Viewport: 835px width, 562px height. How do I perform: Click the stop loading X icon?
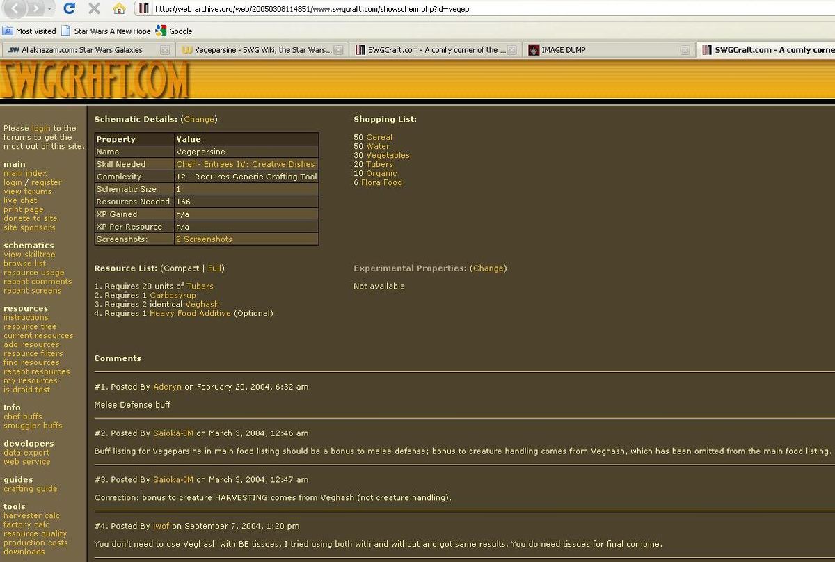[93, 9]
